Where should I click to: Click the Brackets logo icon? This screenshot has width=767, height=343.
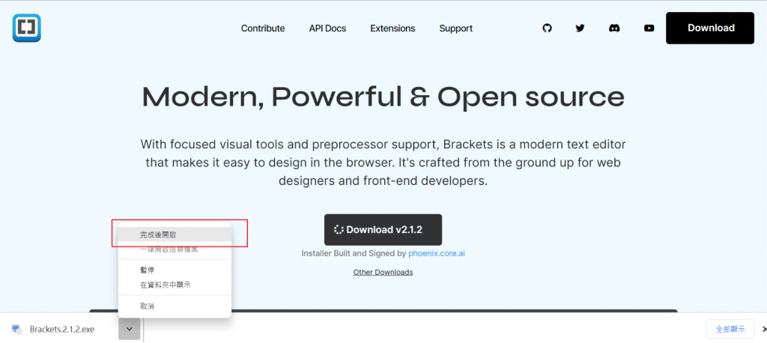[x=26, y=28]
